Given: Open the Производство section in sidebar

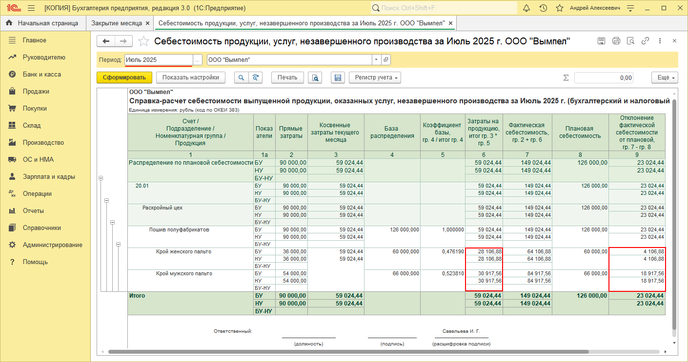Looking at the screenshot, I should point(43,142).
